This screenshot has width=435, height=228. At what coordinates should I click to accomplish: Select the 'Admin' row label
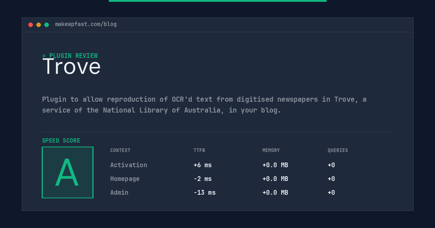coord(119,193)
